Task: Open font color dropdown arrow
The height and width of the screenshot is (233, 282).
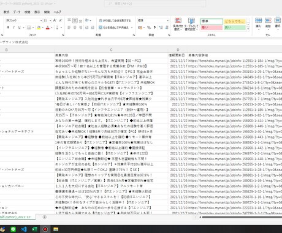Action: [51, 28]
